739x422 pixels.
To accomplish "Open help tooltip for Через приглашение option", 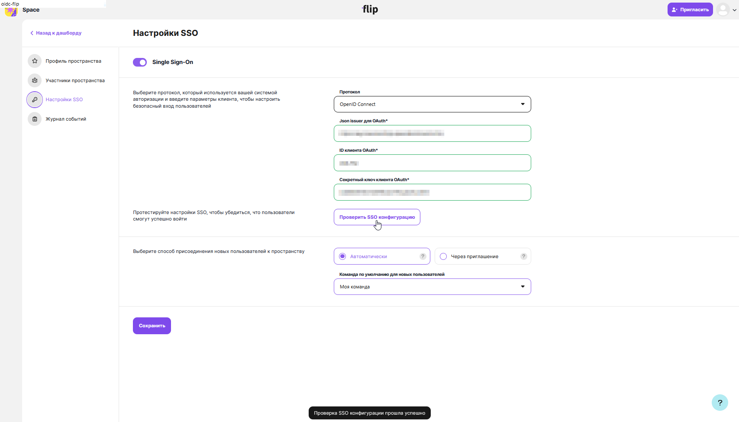I will 524,256.
